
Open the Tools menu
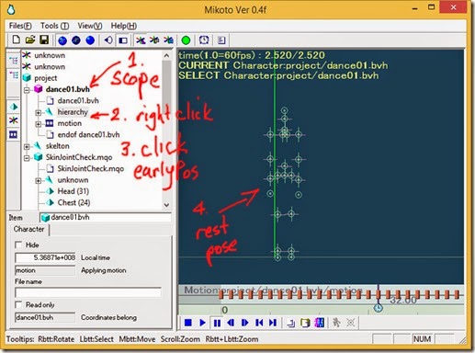(x=54, y=26)
